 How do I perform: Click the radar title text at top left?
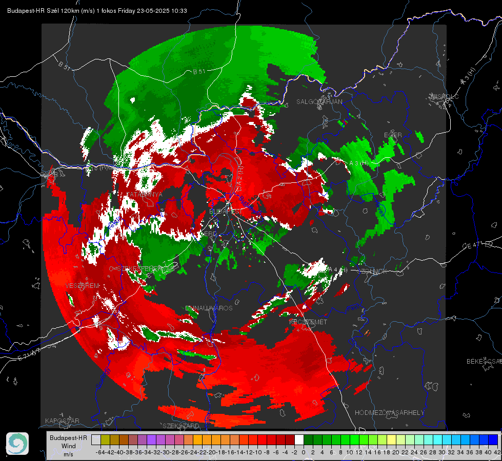[97, 11]
